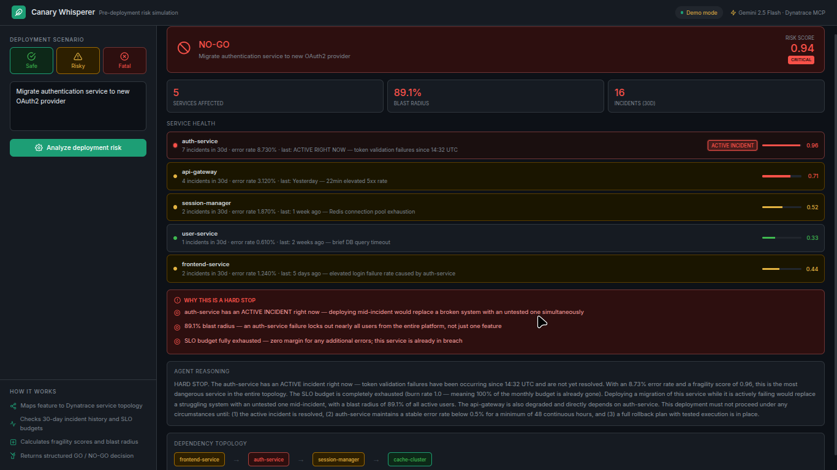Click the green status dot of user-service
The image size is (837, 470).
point(175,238)
